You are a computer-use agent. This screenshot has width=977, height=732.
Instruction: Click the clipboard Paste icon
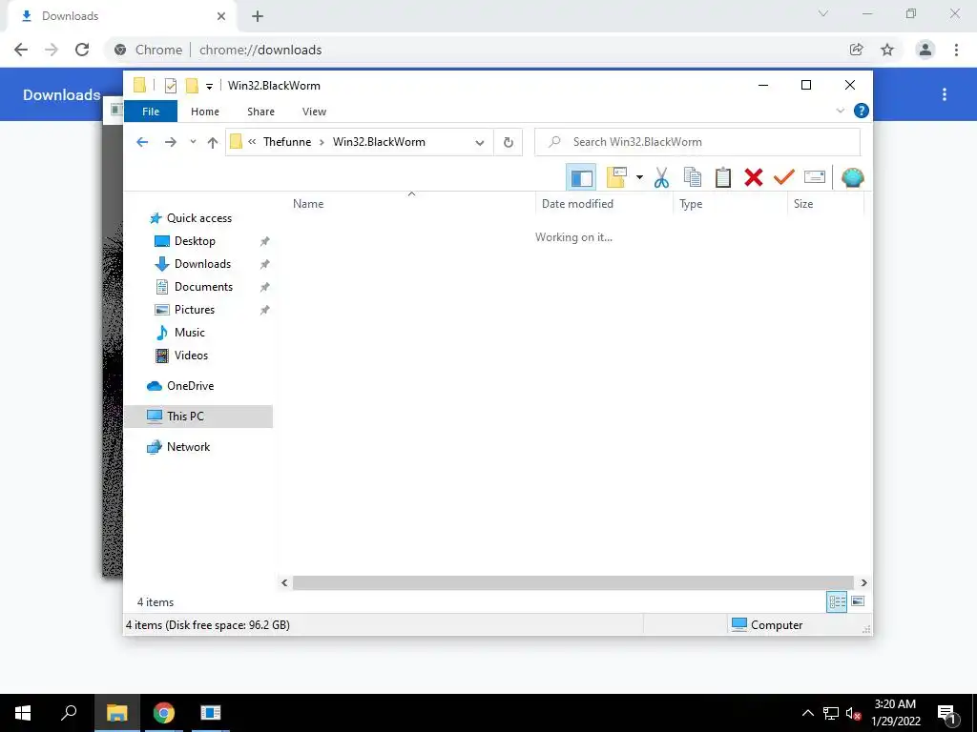coord(723,177)
